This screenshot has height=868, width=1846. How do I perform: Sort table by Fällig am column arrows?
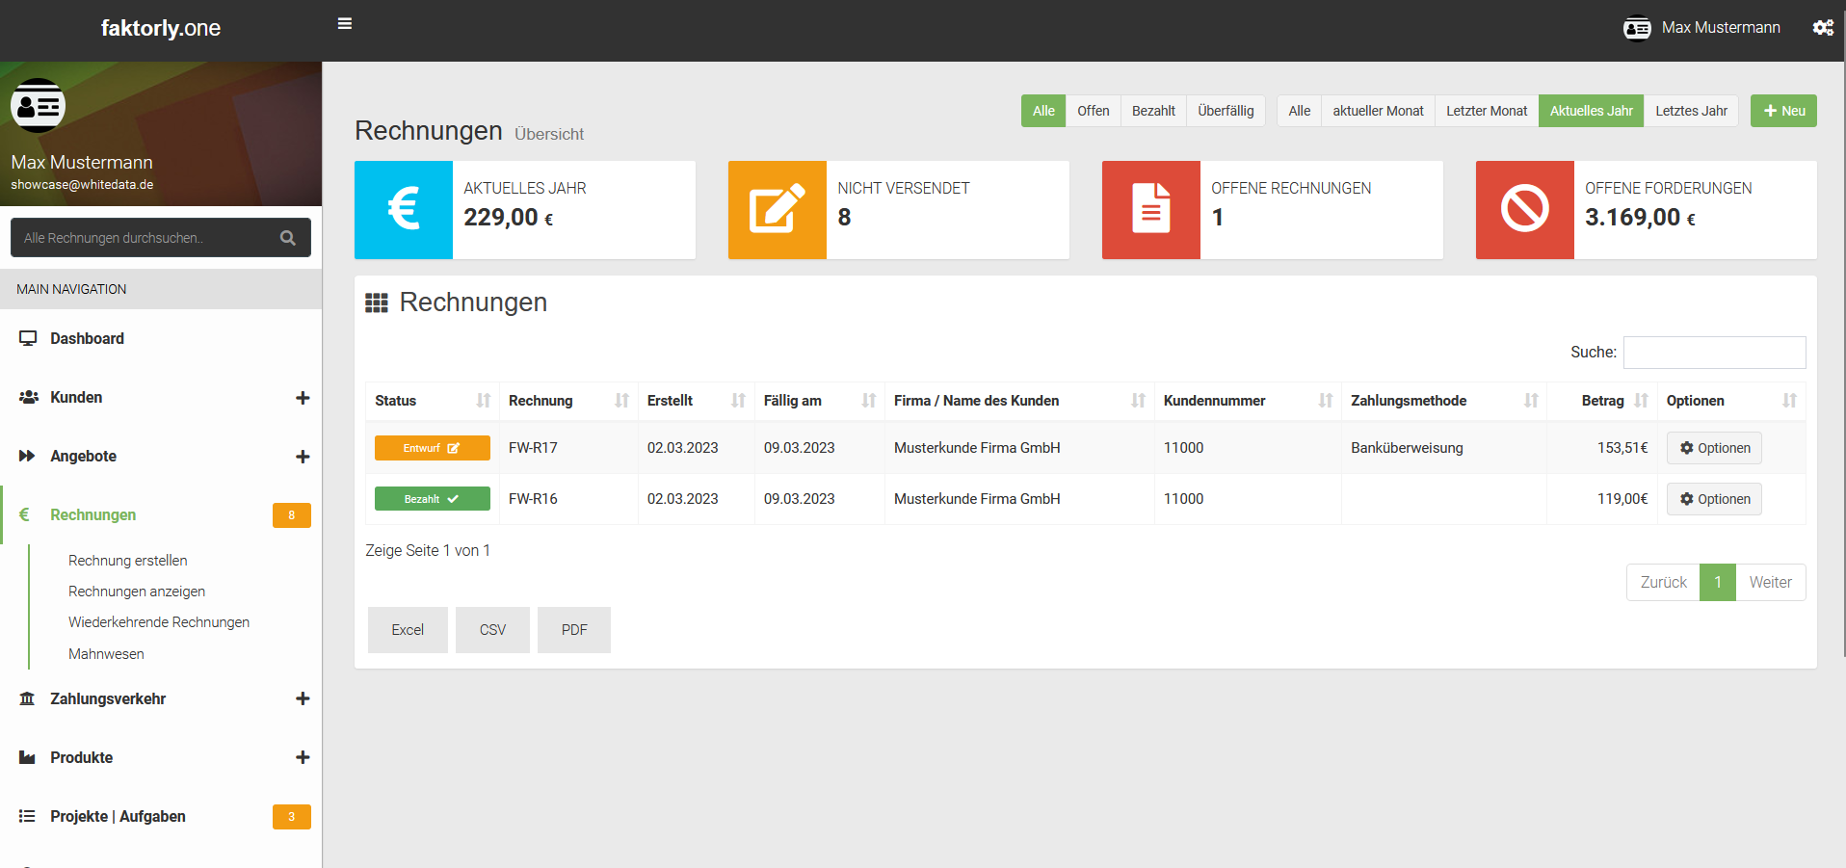869,401
